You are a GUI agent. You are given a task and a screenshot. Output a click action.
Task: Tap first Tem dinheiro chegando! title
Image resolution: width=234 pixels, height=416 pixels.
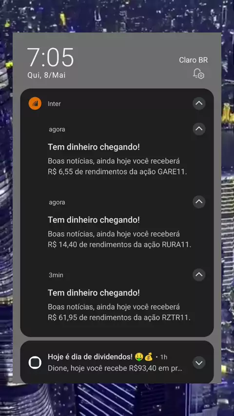(94, 147)
